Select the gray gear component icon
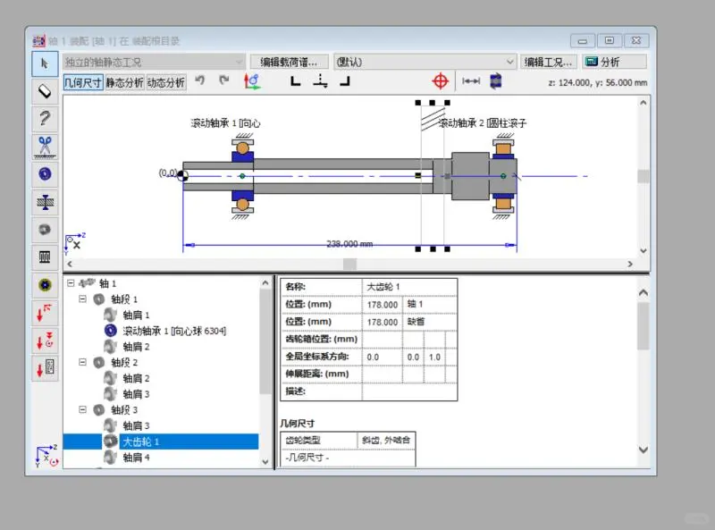The height and width of the screenshot is (530, 715). click(45, 230)
